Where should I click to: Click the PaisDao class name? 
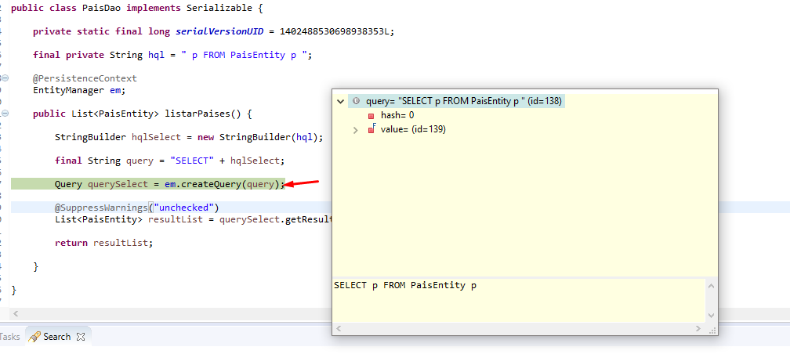click(x=103, y=8)
